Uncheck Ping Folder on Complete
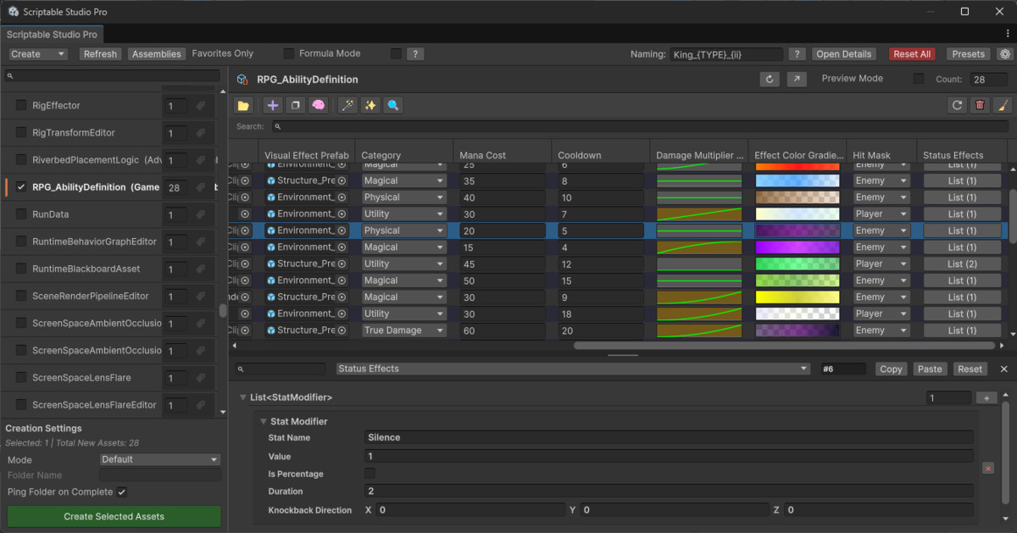The width and height of the screenshot is (1017, 533). 122,491
